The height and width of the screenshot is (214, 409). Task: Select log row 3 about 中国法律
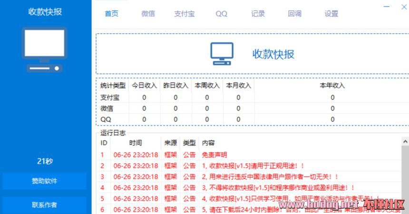point(250,177)
